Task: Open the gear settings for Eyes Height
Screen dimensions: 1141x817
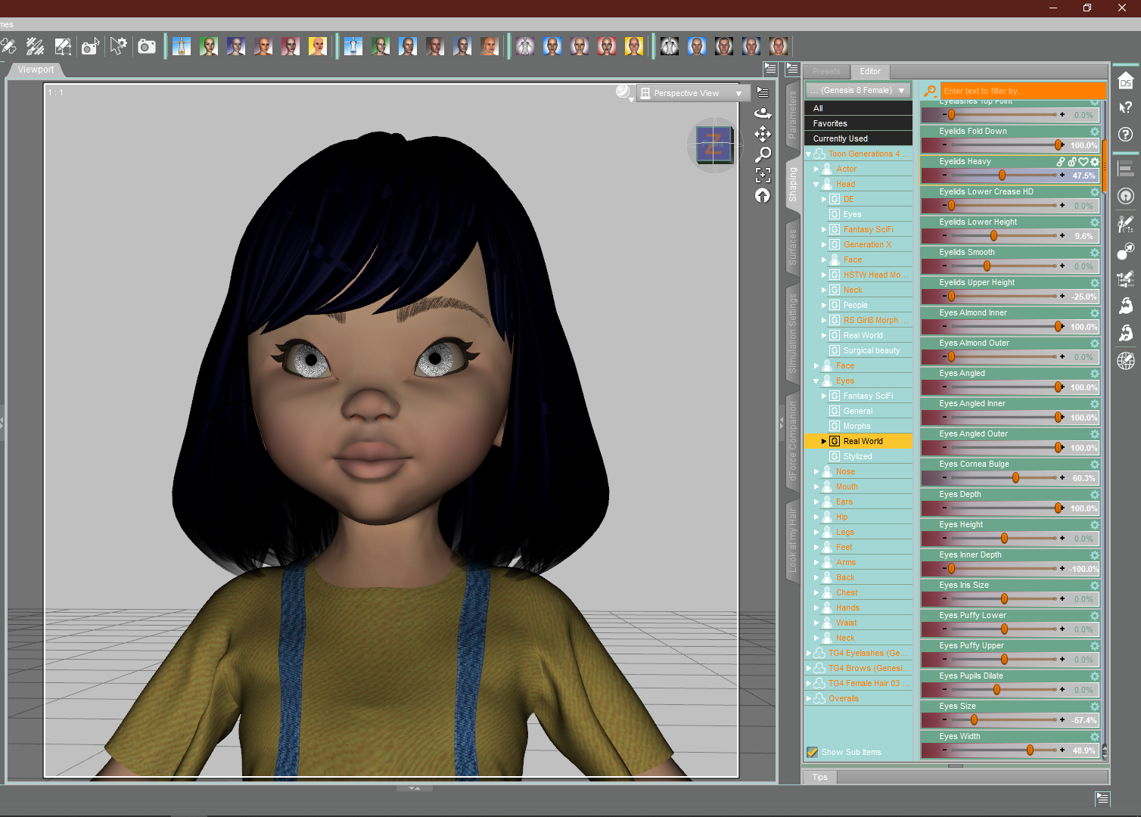Action: (x=1094, y=525)
